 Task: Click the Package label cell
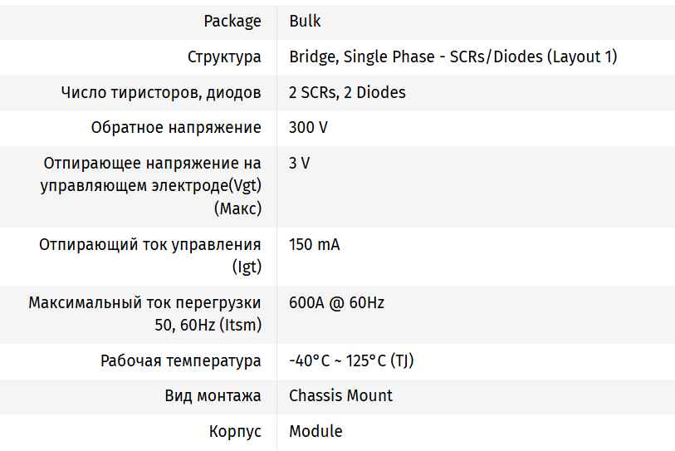tap(232, 22)
